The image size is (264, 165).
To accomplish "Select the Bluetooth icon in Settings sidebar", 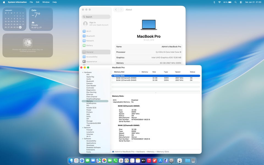I will 84,36.
